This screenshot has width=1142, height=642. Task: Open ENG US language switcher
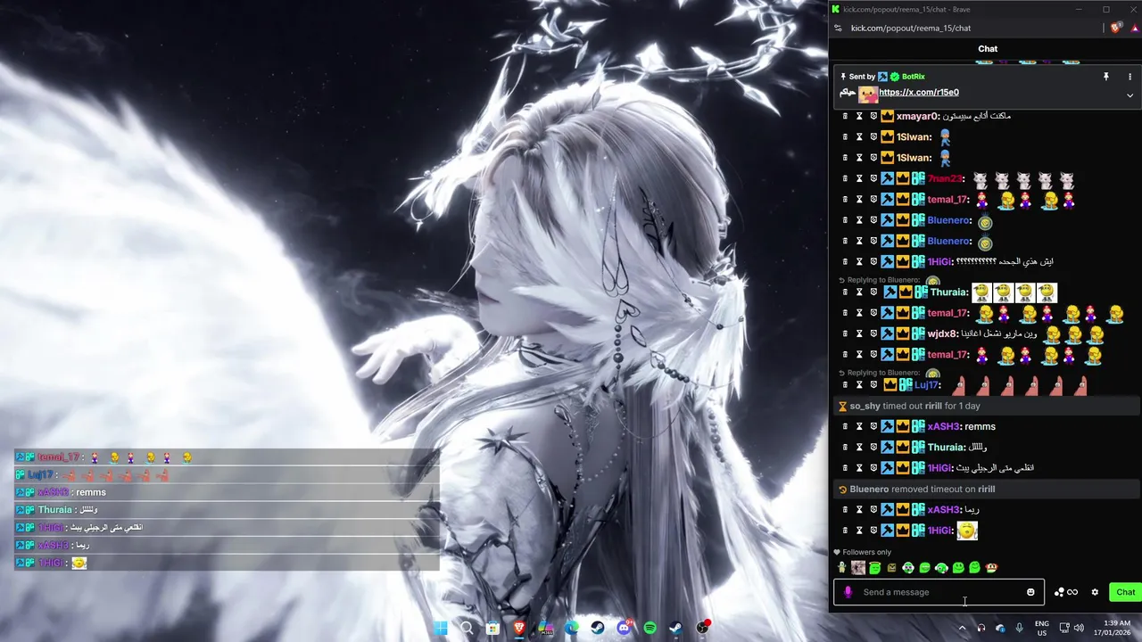[1042, 628]
